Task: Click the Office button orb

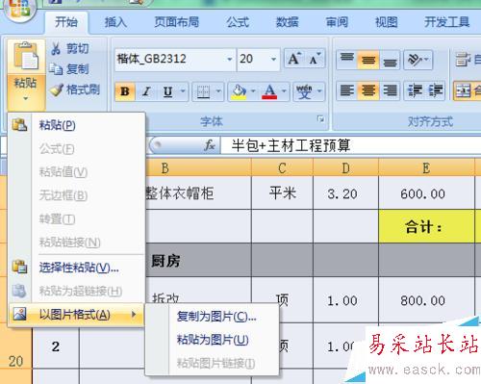Action: tap(20, 9)
